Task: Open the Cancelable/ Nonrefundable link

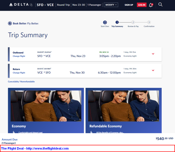Action: click(x=21, y=82)
